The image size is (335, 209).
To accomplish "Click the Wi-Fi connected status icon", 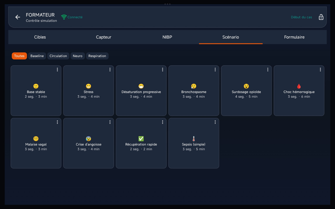I will click(x=64, y=17).
